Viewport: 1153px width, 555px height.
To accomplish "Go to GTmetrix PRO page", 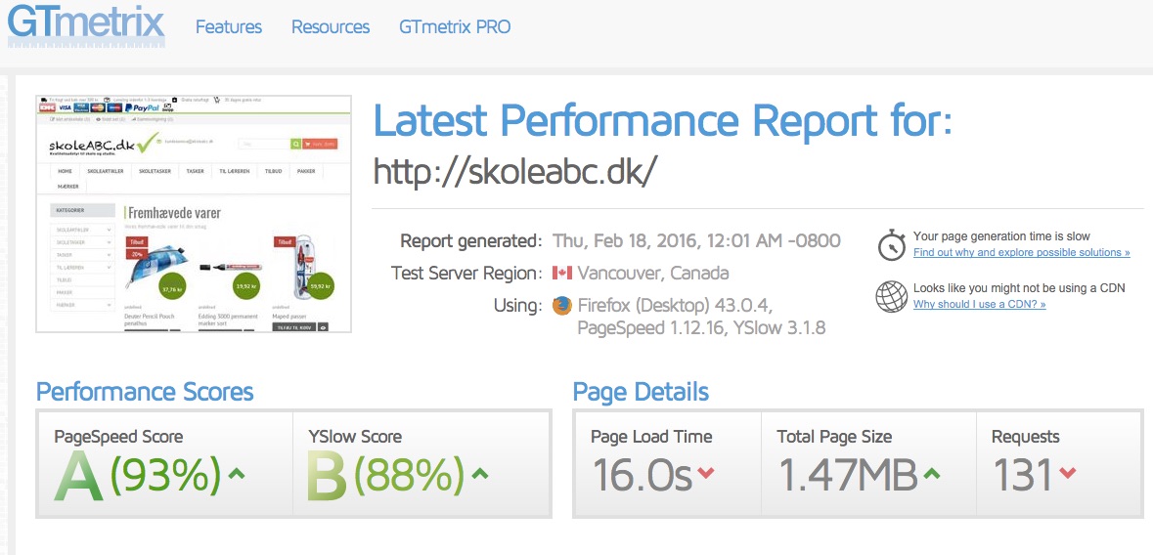I will click(455, 27).
